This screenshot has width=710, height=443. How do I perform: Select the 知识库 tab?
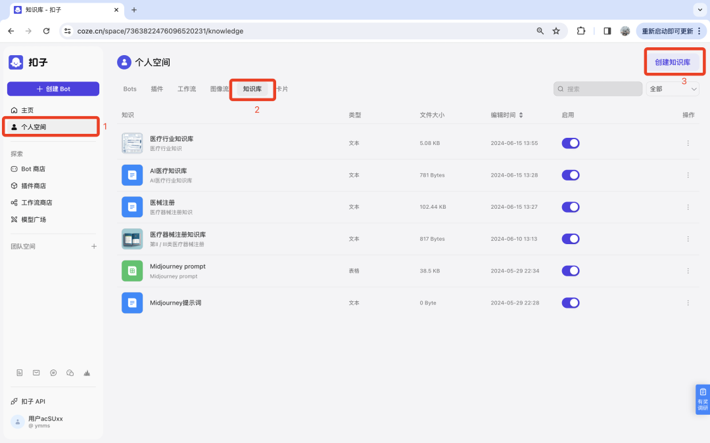[252, 89]
